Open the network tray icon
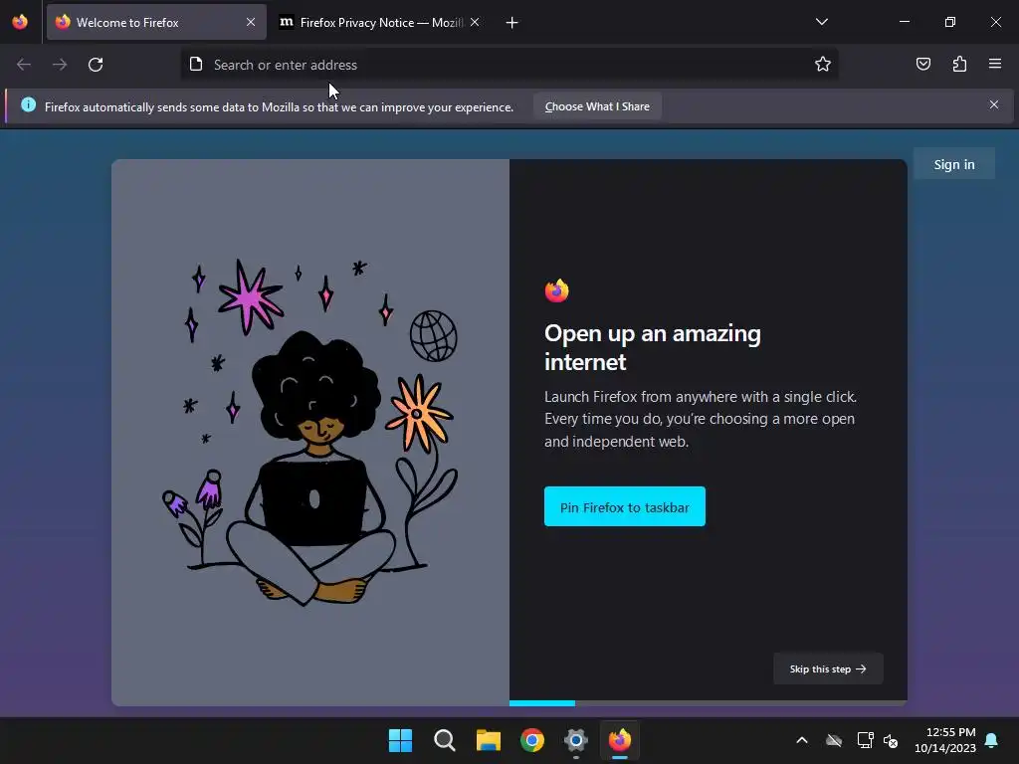The width and height of the screenshot is (1019, 764). pos(865,740)
